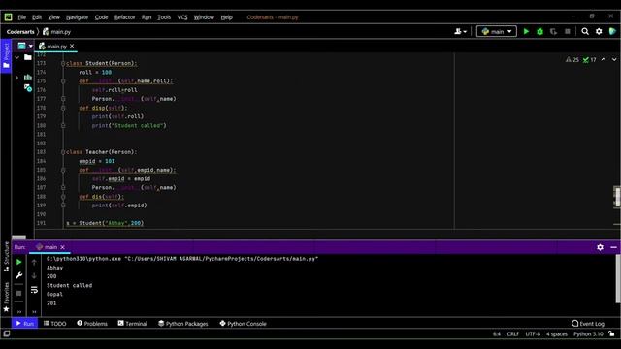Open the Navigate menu
621x349 pixels.
(x=77, y=17)
